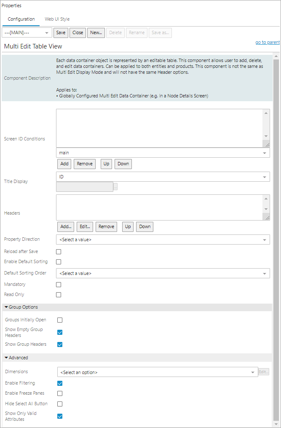Click the Save button
The width and height of the screenshot is (281, 428).
[x=61, y=32]
